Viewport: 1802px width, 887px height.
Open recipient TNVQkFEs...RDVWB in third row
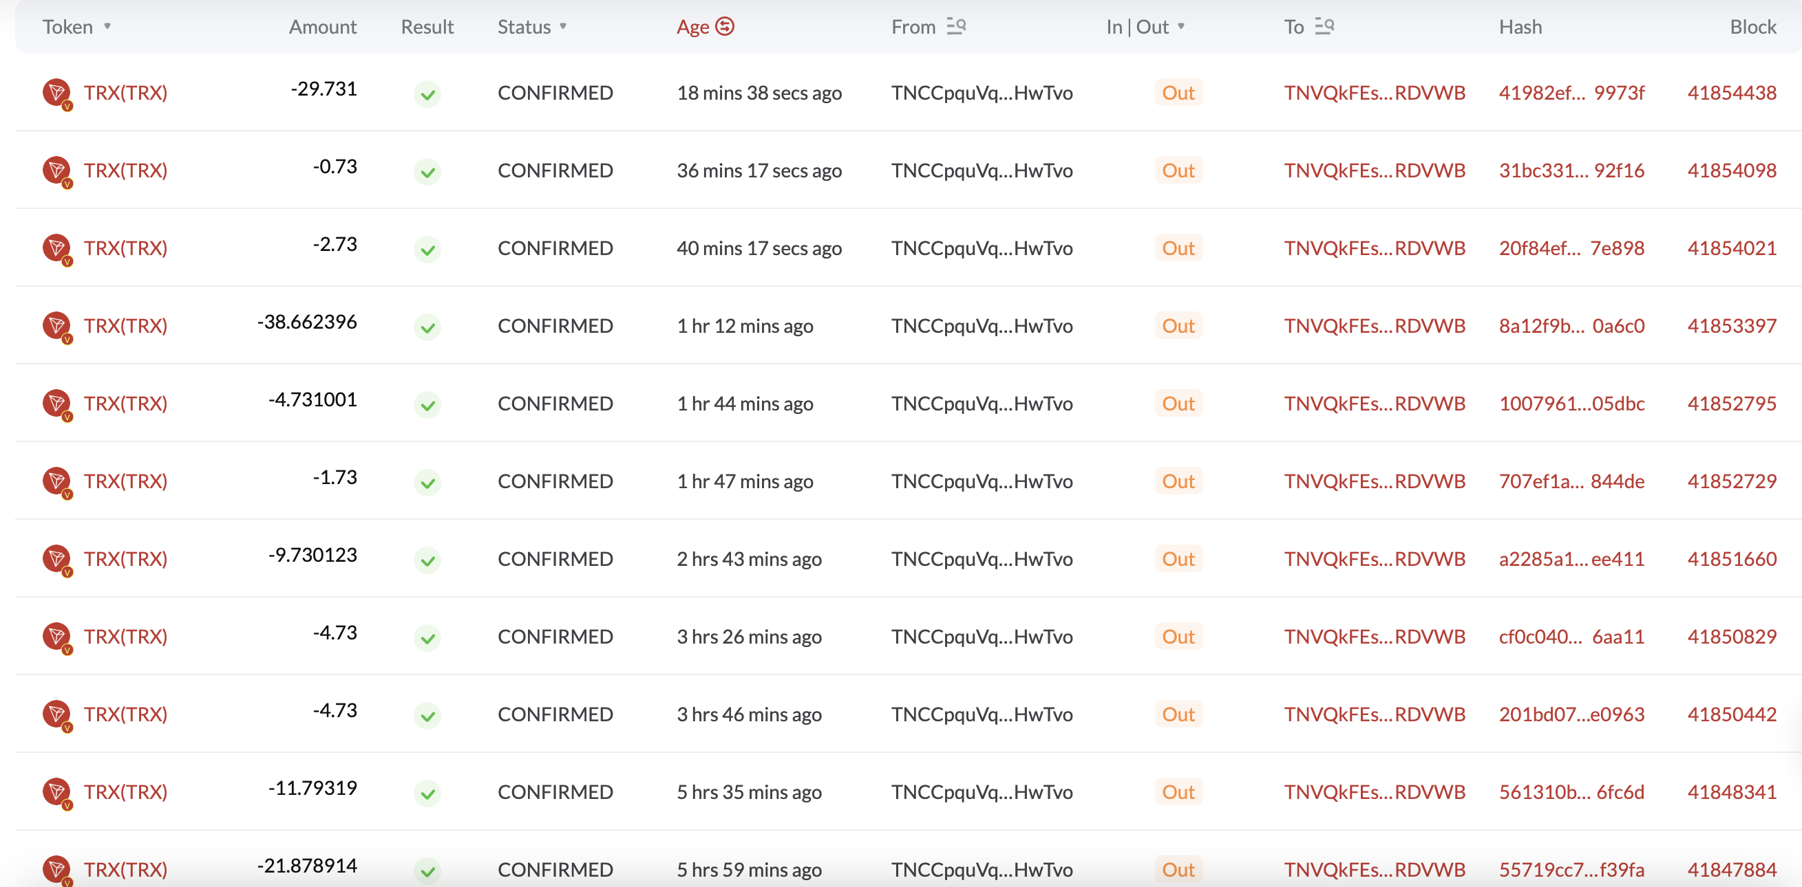click(1374, 248)
